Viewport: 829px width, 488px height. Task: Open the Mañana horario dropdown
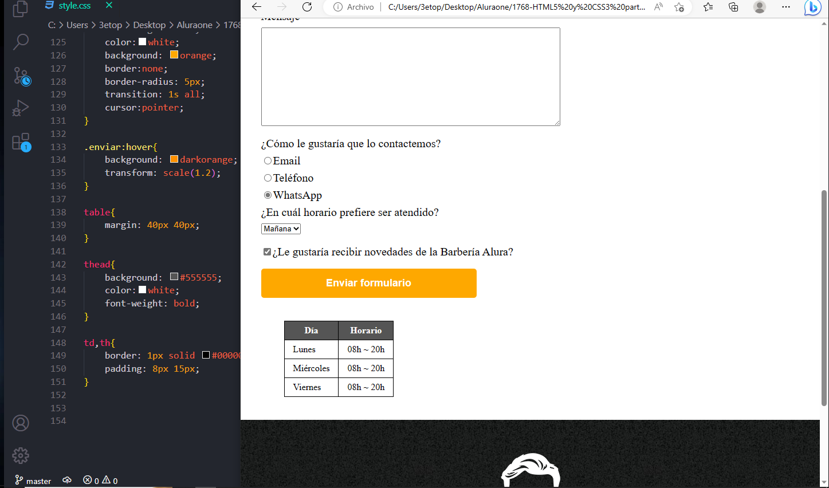coord(281,229)
